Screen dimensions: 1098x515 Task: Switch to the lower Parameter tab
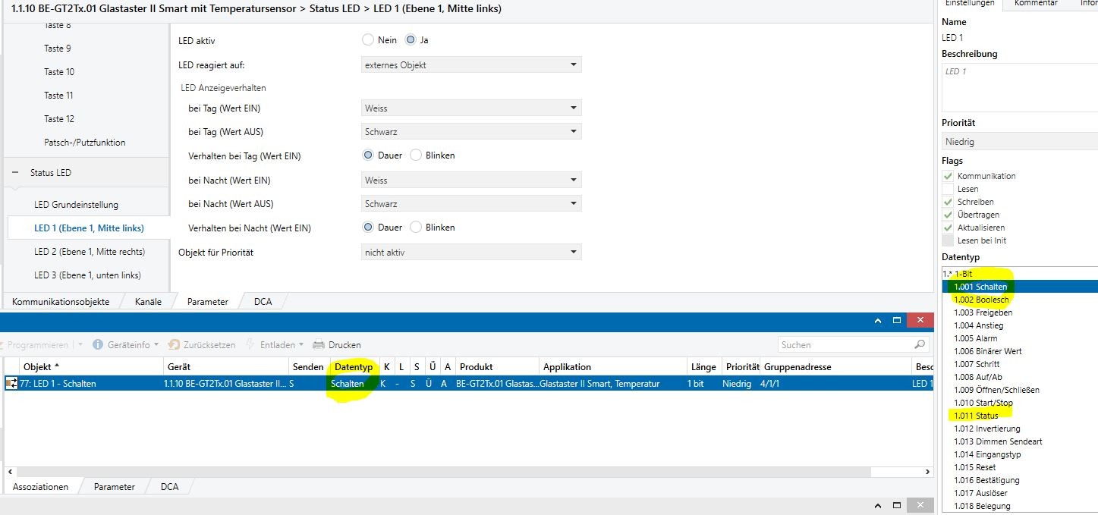tap(115, 486)
